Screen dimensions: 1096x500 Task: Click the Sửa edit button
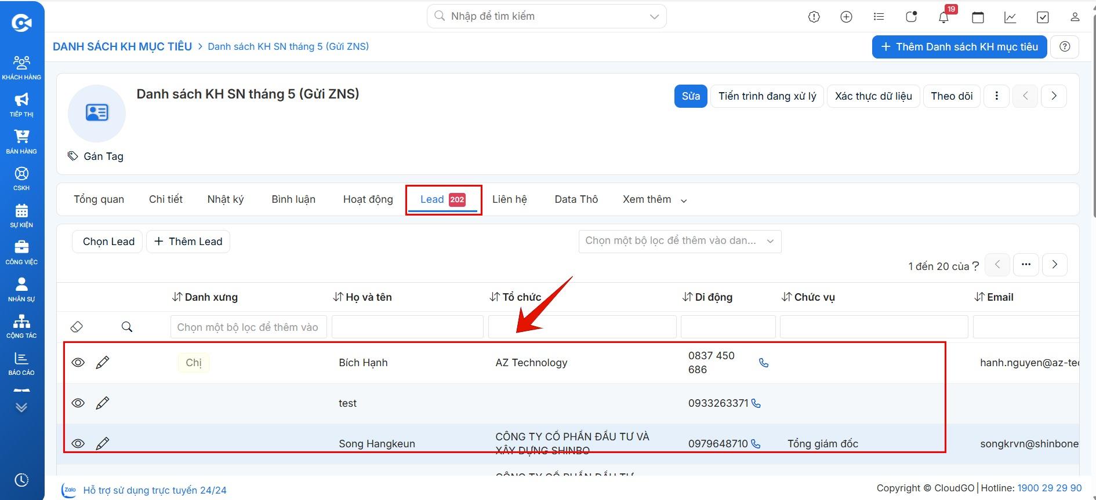click(691, 96)
